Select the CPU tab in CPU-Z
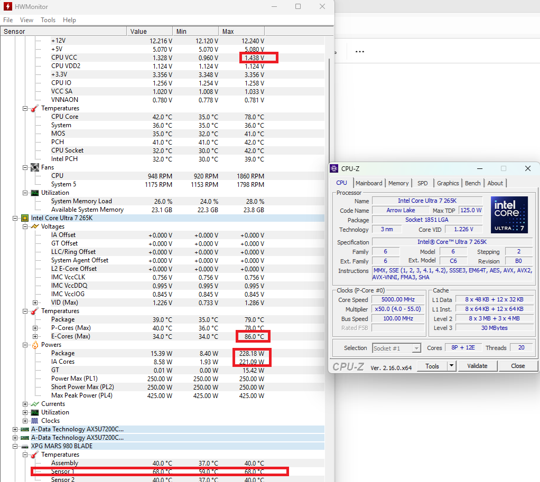This screenshot has width=540, height=482. [342, 183]
